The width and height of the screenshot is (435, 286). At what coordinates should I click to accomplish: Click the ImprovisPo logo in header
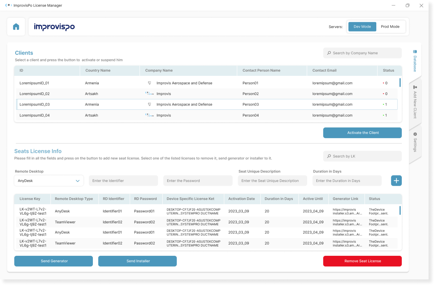[x=54, y=27]
